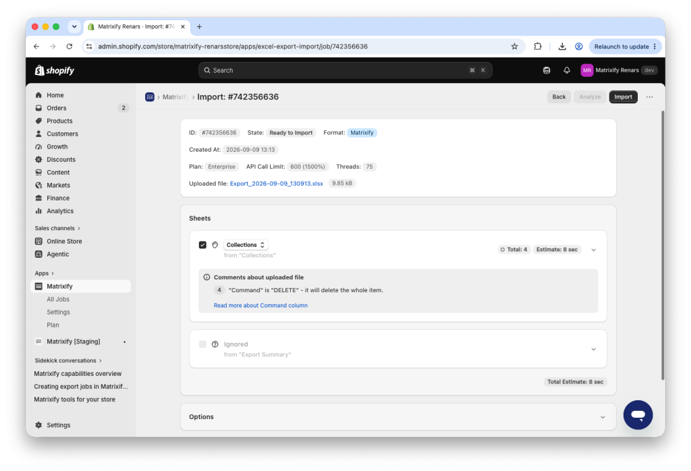Click the site information icon in address bar
This screenshot has height=471, width=691.
click(x=89, y=47)
